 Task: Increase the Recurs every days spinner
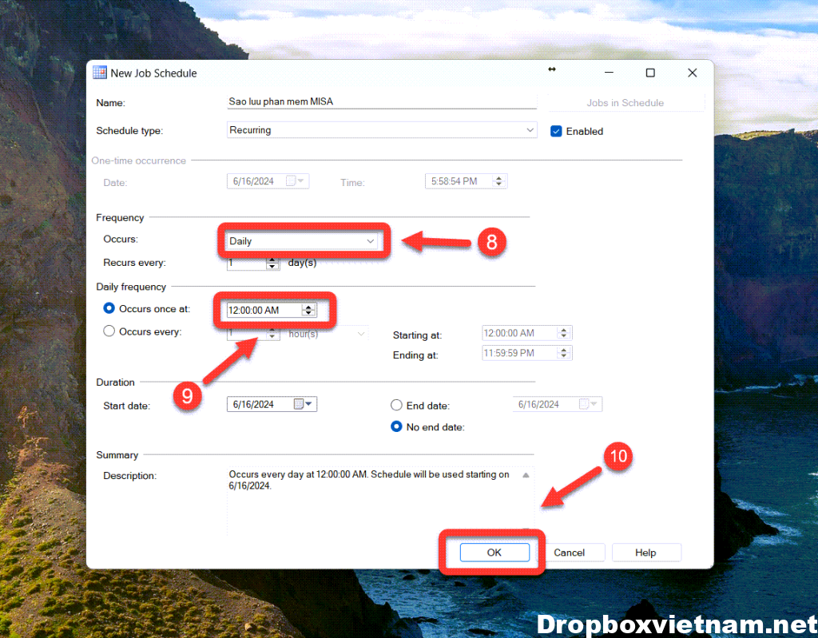272,260
